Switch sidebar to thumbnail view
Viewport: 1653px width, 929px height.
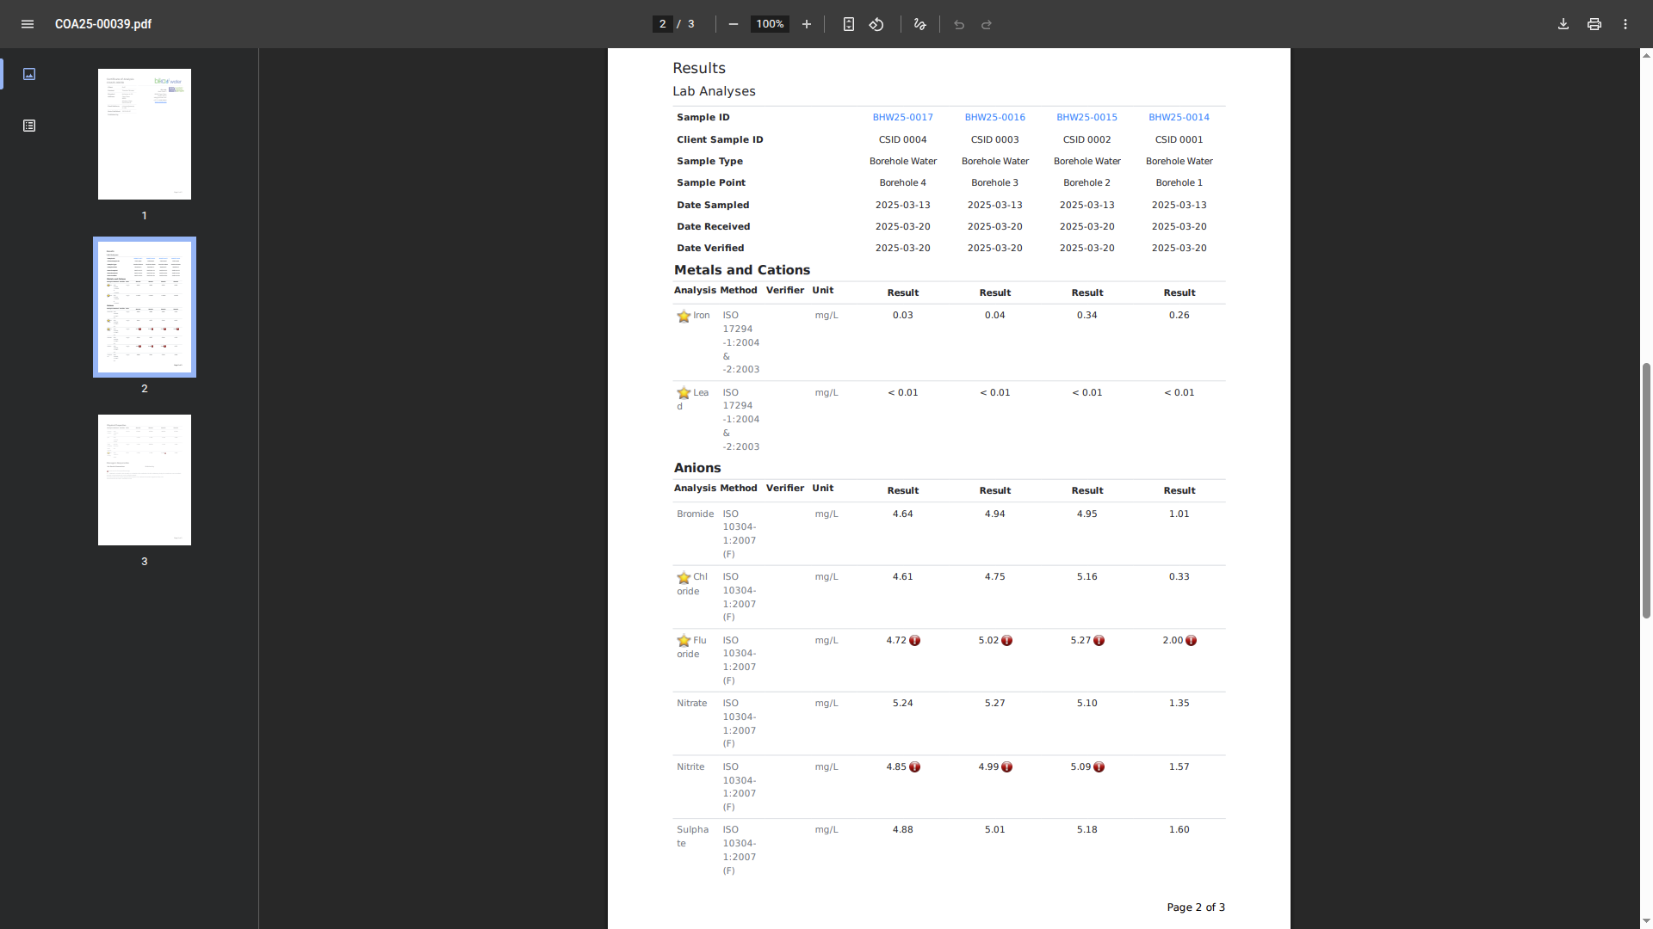click(x=29, y=74)
